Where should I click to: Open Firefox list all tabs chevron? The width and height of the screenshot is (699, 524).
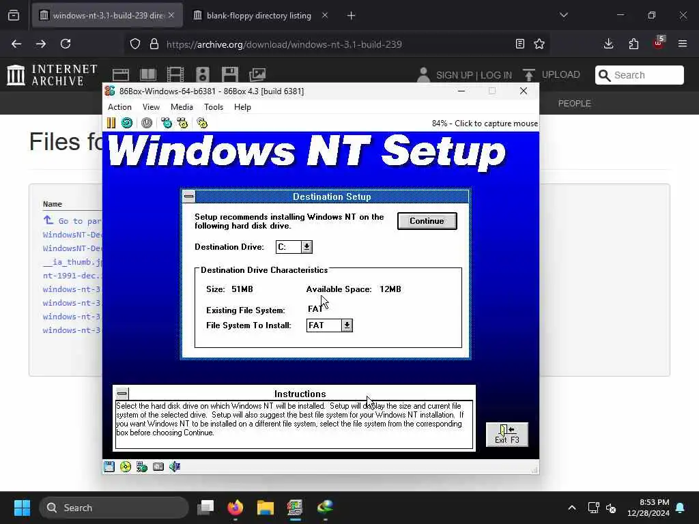click(564, 15)
